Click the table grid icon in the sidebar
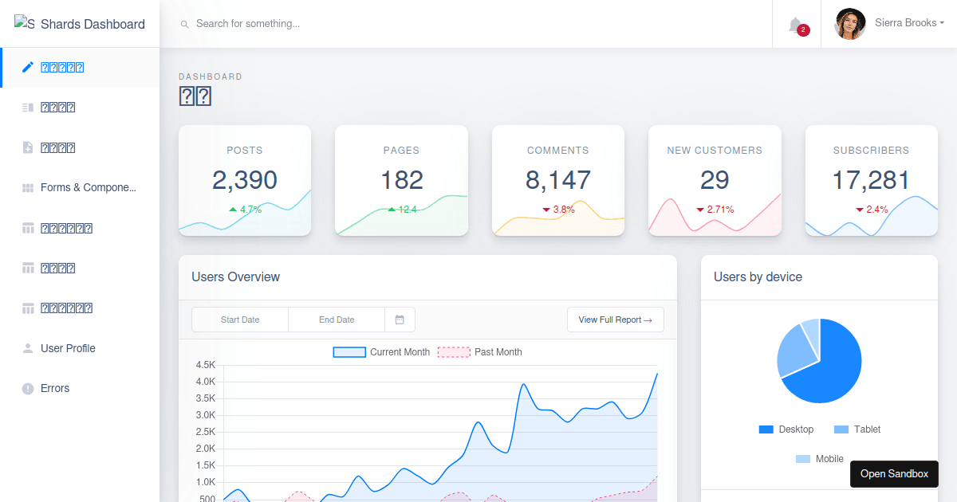This screenshot has height=502, width=957. [29, 227]
